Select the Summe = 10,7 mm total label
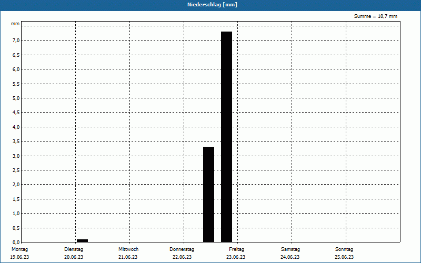 375,16
